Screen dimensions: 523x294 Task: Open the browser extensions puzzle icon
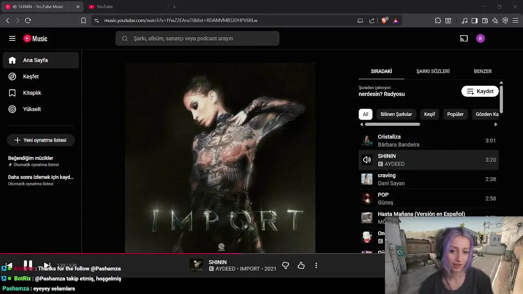(438, 20)
